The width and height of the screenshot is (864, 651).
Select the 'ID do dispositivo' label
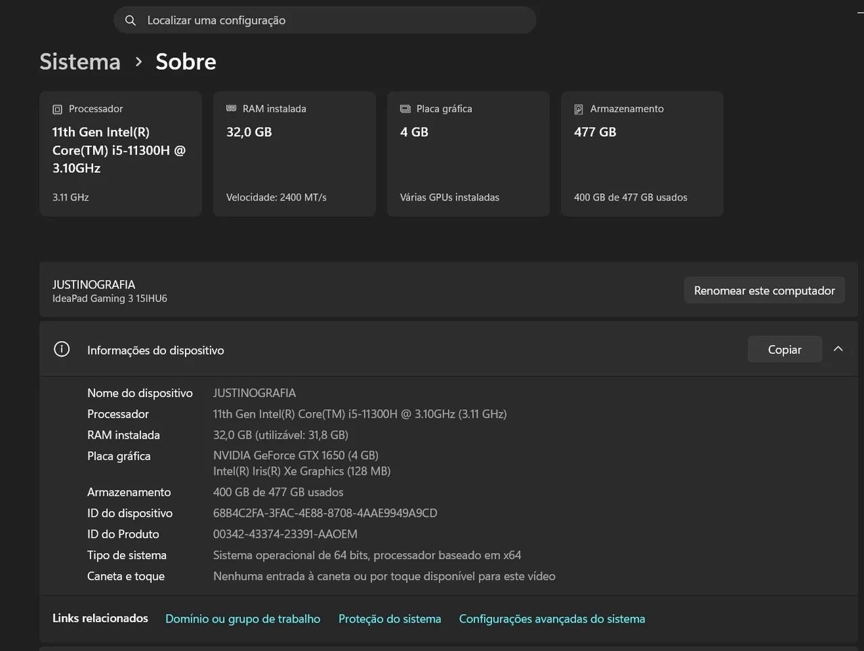point(130,513)
